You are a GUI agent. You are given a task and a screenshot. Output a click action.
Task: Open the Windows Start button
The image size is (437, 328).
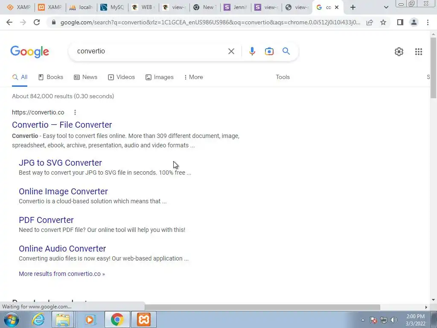[11, 319]
